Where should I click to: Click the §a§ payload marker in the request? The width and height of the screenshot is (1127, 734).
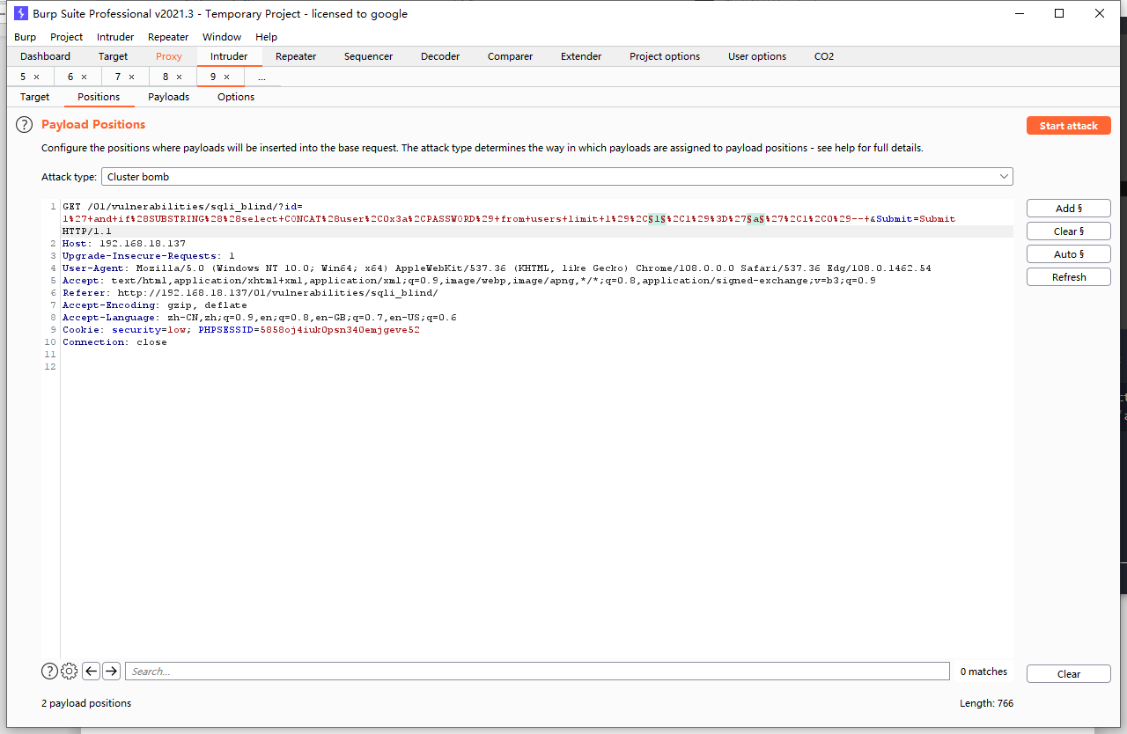755,218
